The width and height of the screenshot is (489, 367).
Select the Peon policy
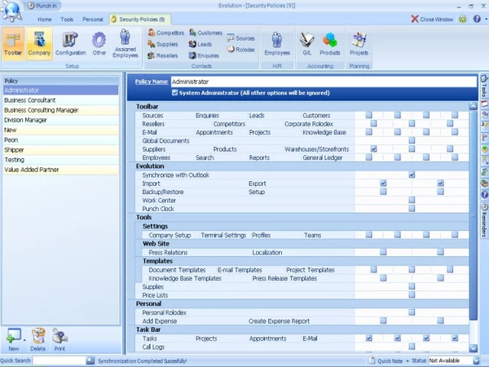[x=61, y=139]
